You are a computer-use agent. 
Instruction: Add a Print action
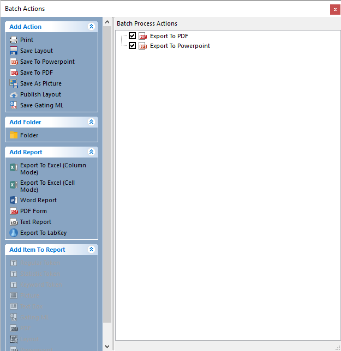[x=26, y=40]
